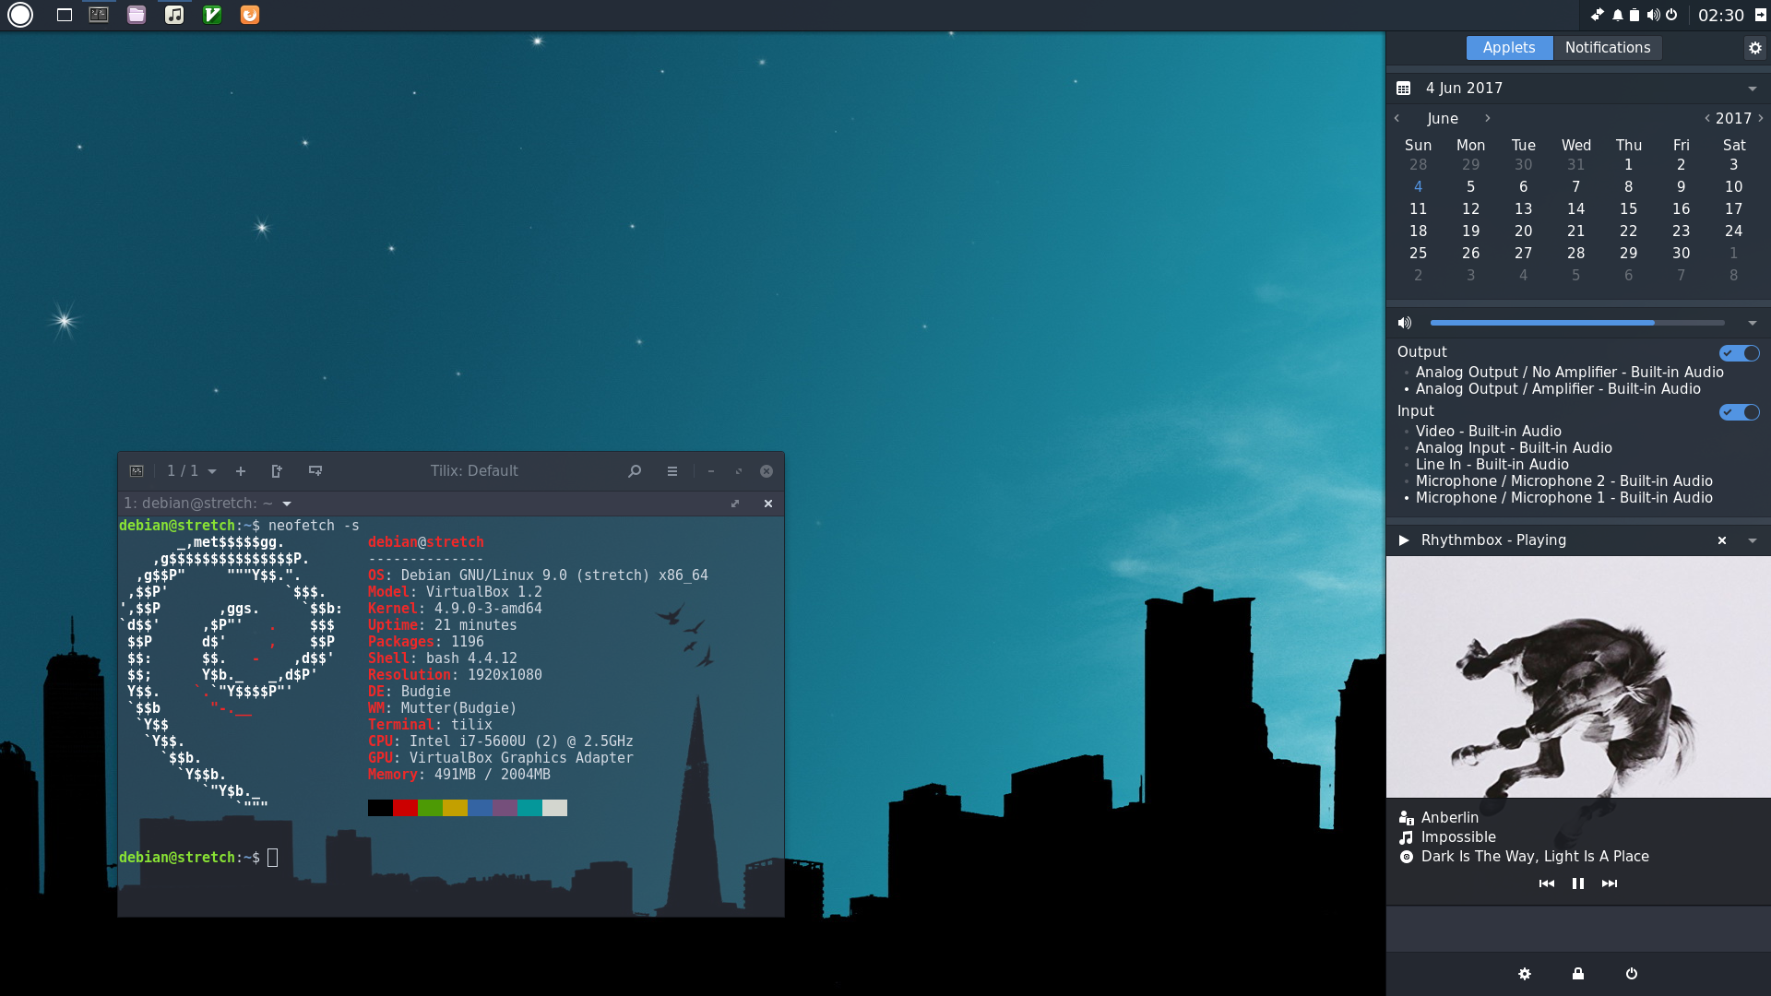The height and width of the screenshot is (996, 1771).
Task: Collapse the calendar applet expander
Action: 1752,89
